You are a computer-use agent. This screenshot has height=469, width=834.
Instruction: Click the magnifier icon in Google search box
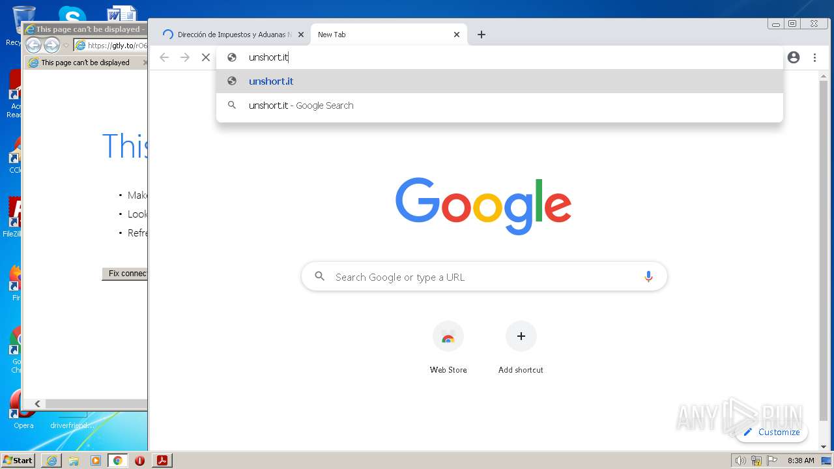tap(319, 277)
